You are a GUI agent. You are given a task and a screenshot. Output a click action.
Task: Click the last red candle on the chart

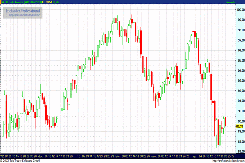tap(225, 121)
